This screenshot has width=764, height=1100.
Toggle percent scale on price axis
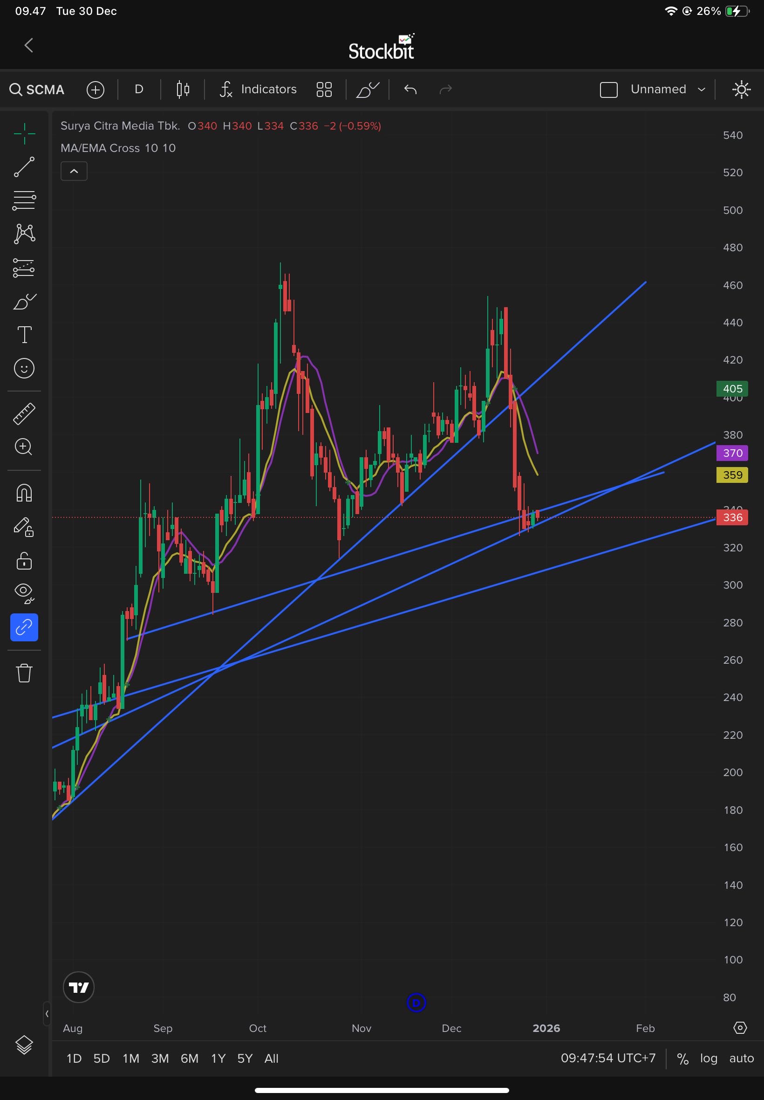point(682,1059)
